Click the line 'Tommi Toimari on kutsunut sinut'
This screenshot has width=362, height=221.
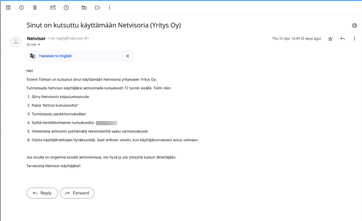click(x=91, y=80)
